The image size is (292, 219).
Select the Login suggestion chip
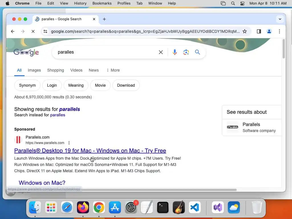point(52,85)
